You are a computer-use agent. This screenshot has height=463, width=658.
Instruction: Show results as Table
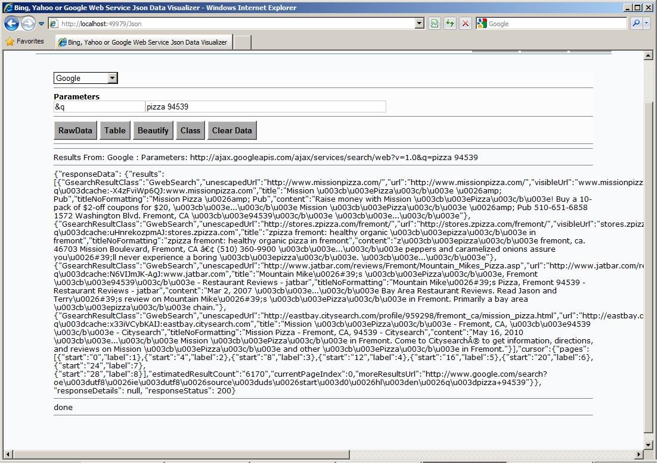click(115, 130)
